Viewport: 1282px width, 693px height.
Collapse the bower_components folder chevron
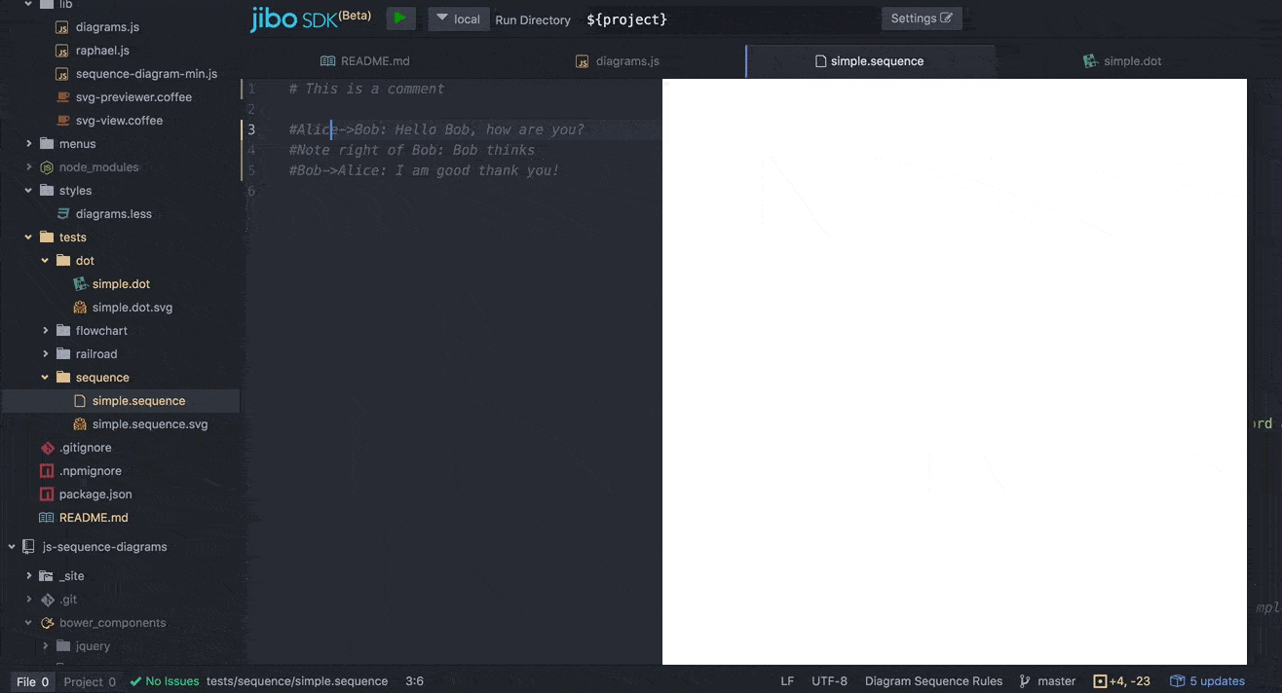tap(29, 623)
